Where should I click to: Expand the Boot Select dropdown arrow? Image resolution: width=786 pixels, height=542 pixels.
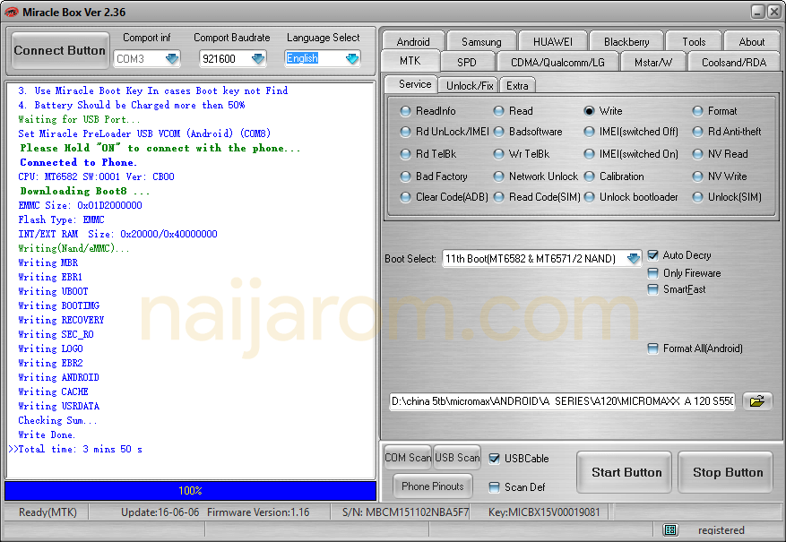(x=634, y=259)
